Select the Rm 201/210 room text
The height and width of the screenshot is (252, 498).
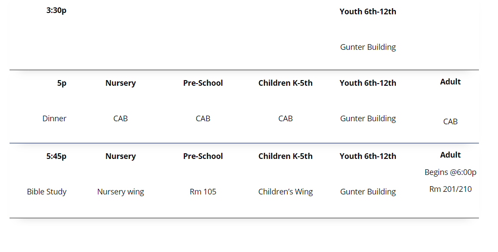[450, 189]
